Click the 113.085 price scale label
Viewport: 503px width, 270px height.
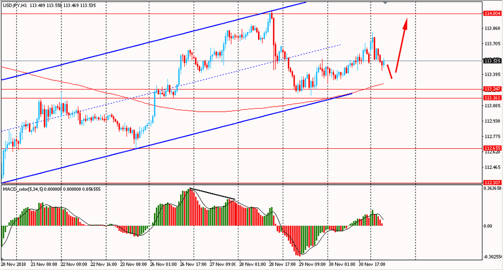point(492,106)
